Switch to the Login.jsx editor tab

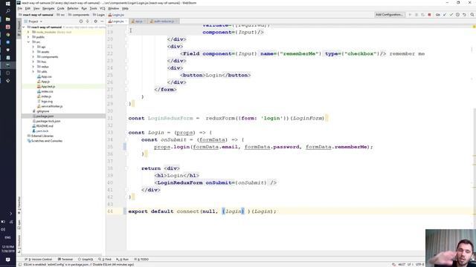(118, 22)
